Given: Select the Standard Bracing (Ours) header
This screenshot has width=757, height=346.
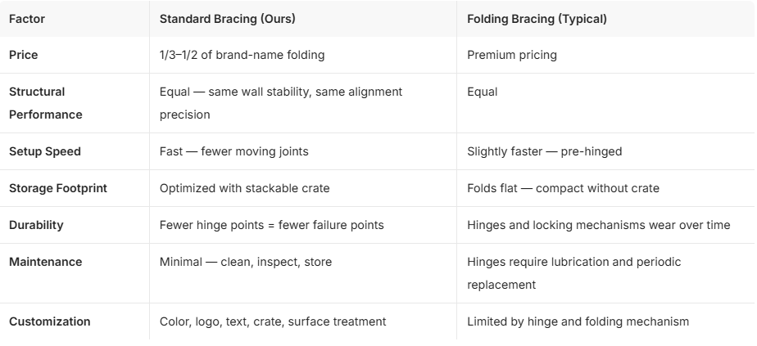Looking at the screenshot, I should (x=228, y=19).
